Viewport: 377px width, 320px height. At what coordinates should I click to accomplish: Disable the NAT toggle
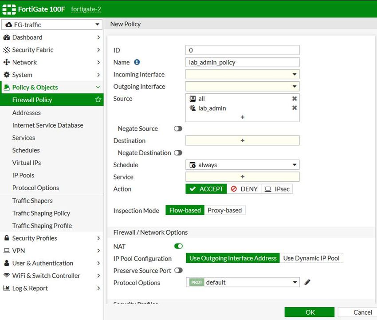click(178, 246)
